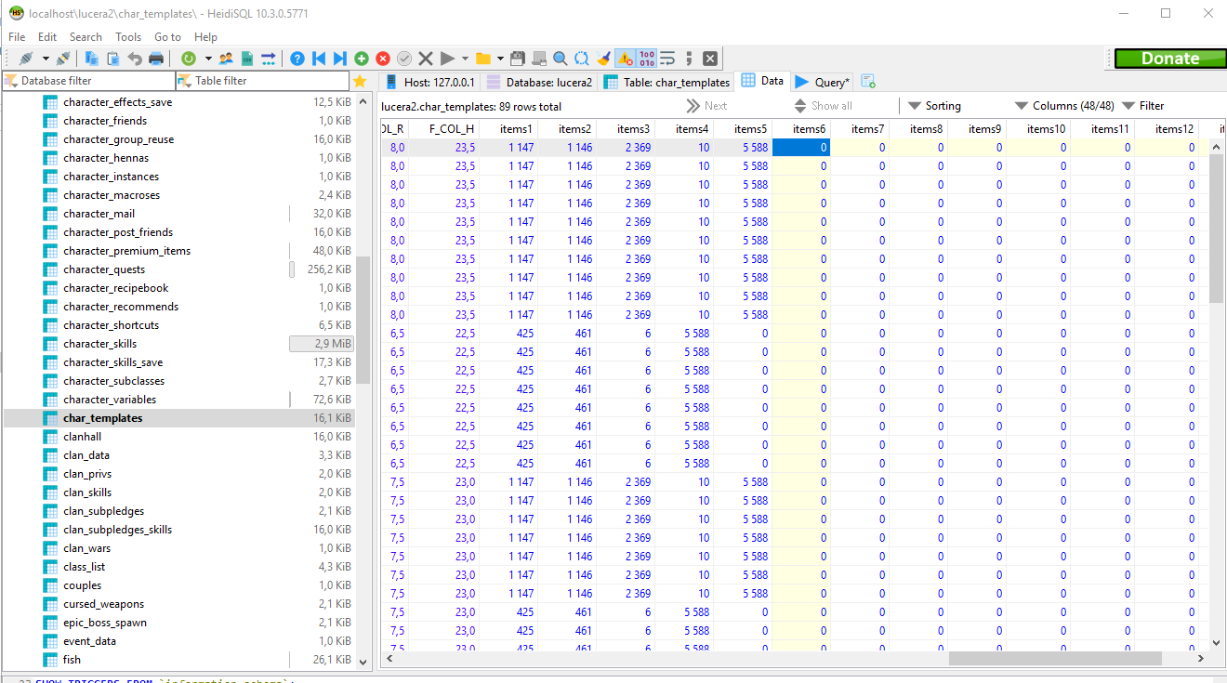Open the Filter dropdown panel
This screenshot has width=1227, height=683.
tap(1143, 106)
